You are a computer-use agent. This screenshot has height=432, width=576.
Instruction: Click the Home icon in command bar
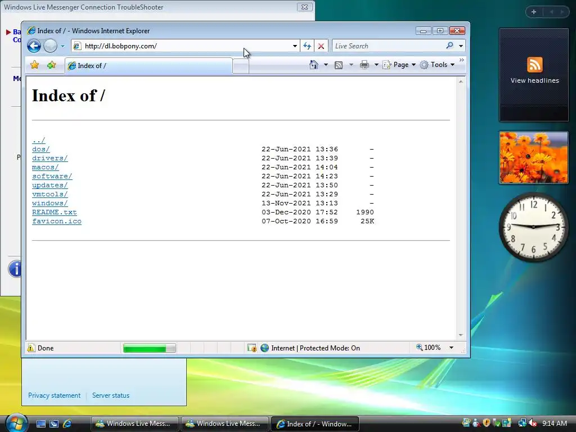click(313, 65)
